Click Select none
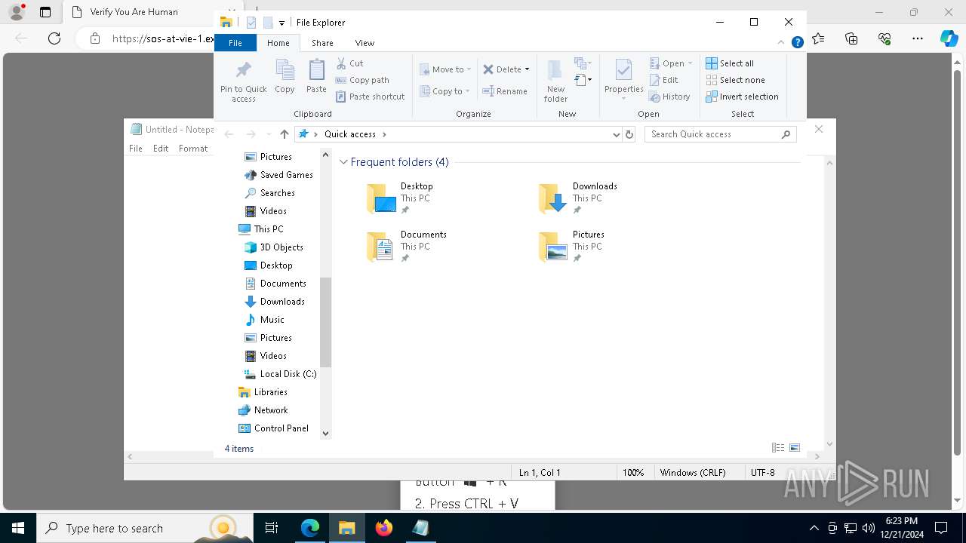Image resolution: width=966 pixels, height=543 pixels. coord(735,80)
